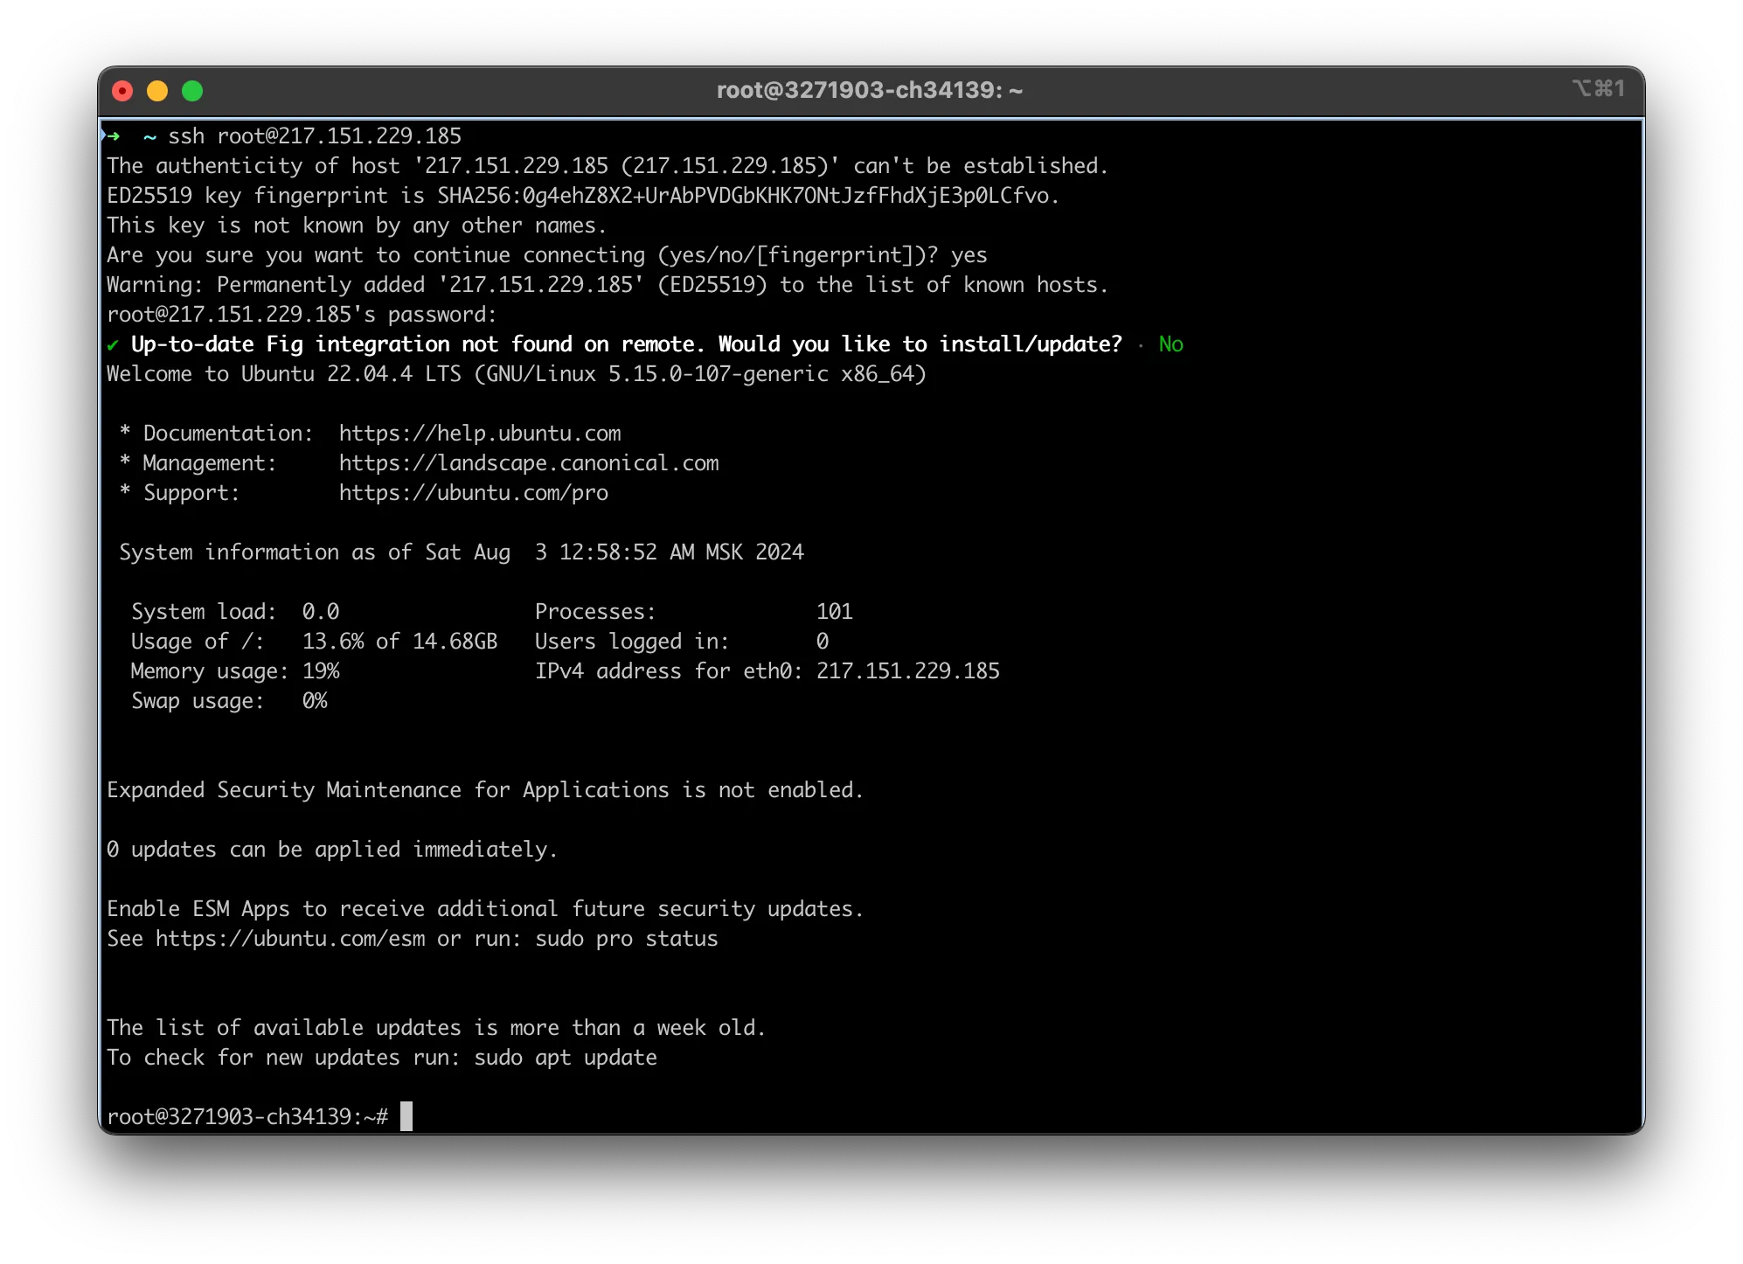Viewport: 1743px width, 1264px height.
Task: Click the System load value 0.0
Action: [x=321, y=612]
